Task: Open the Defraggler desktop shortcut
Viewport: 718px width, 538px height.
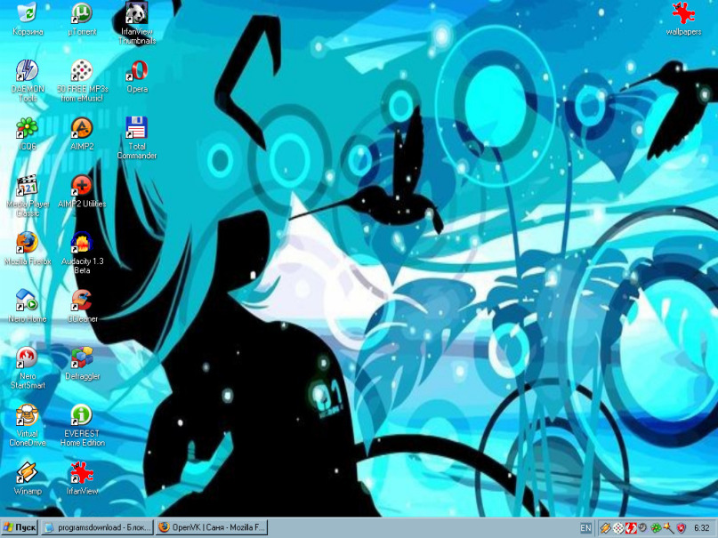Action: (82, 363)
